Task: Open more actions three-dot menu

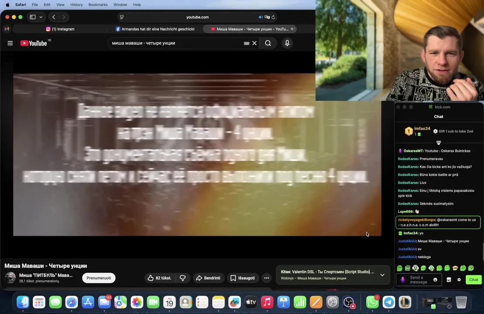Action: pyautogui.click(x=267, y=278)
